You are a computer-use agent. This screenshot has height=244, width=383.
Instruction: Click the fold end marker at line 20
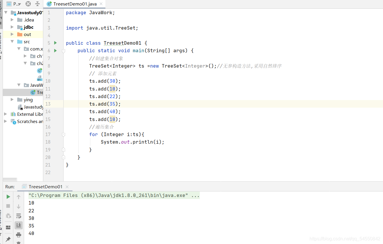coord(63,157)
